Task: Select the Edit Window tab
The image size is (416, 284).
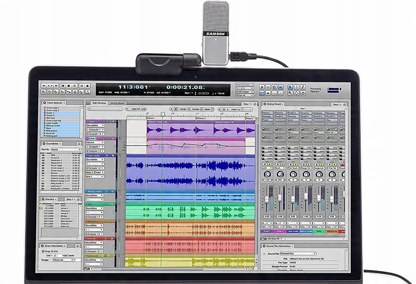Action: tap(99, 103)
